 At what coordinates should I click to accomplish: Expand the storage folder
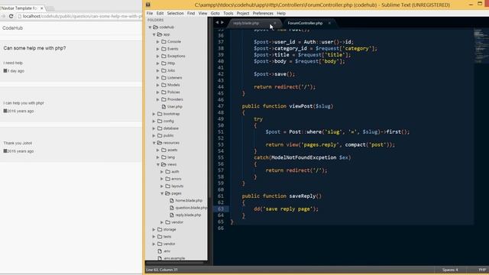tap(154, 229)
